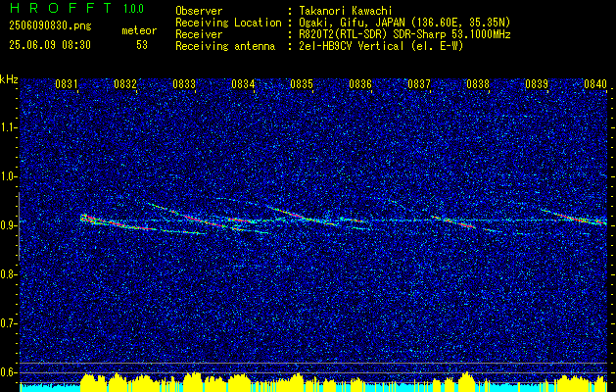Click the 1.0 kHz axis label
This screenshot has width=616, height=392.
pos(10,176)
